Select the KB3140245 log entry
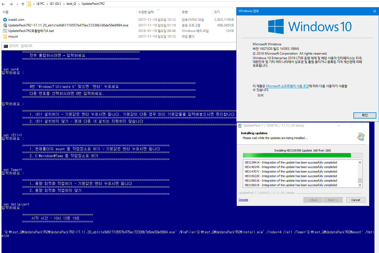The width and height of the screenshot is (379, 253). 291,167
